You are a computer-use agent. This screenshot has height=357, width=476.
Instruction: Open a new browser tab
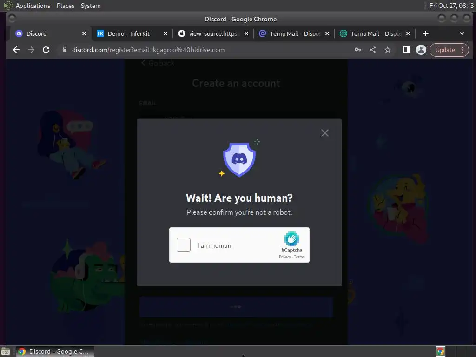point(426,33)
